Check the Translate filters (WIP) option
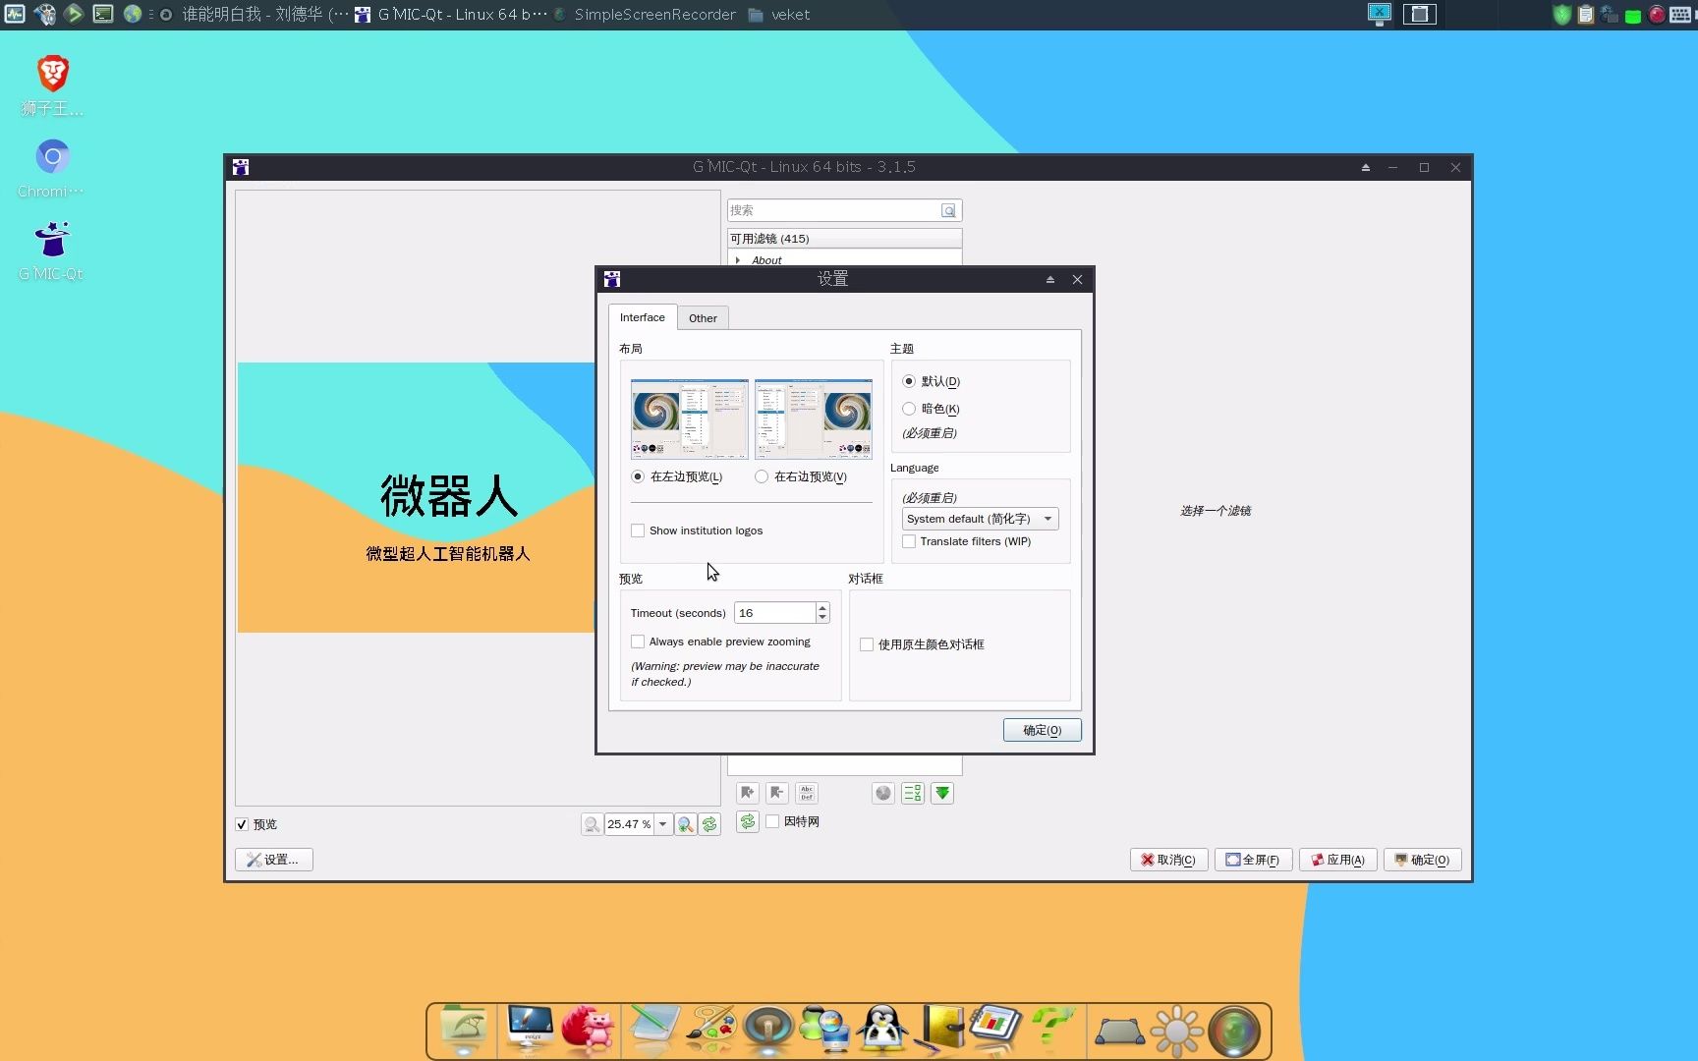Screen dimensions: 1698x1061 pyautogui.click(x=908, y=541)
